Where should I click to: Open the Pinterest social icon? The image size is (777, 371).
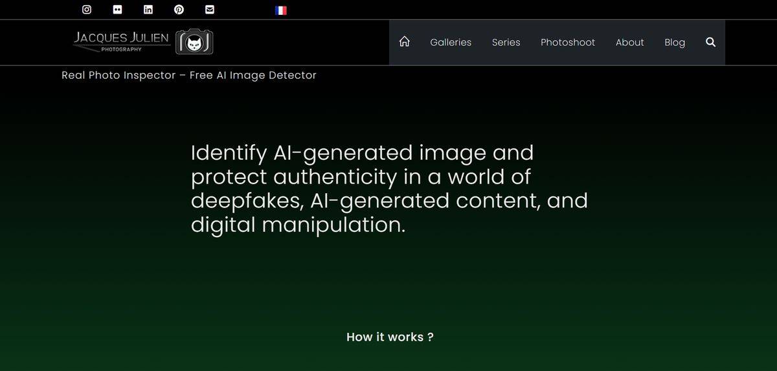pyautogui.click(x=179, y=9)
